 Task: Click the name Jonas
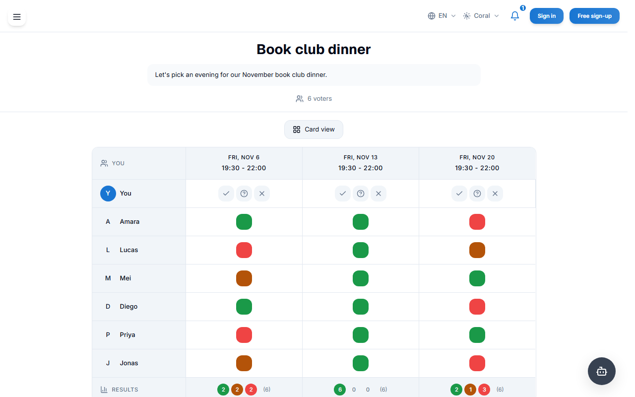click(x=129, y=363)
